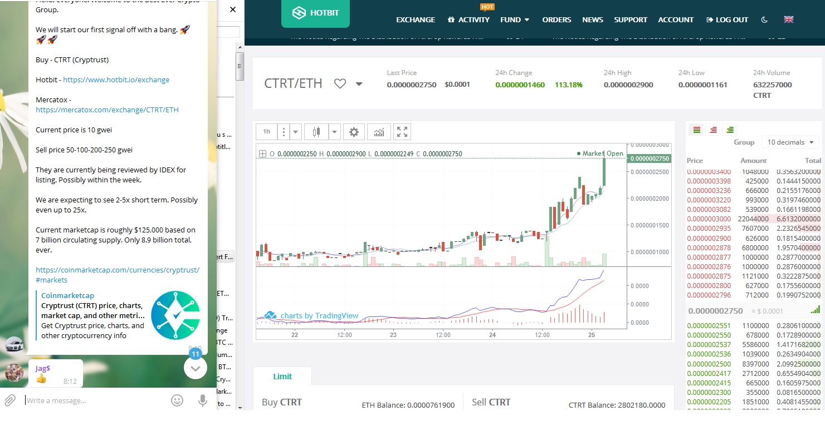825x426 pixels.
Task: Jump to latest messages with the down-arrow badge
Action: click(196, 367)
